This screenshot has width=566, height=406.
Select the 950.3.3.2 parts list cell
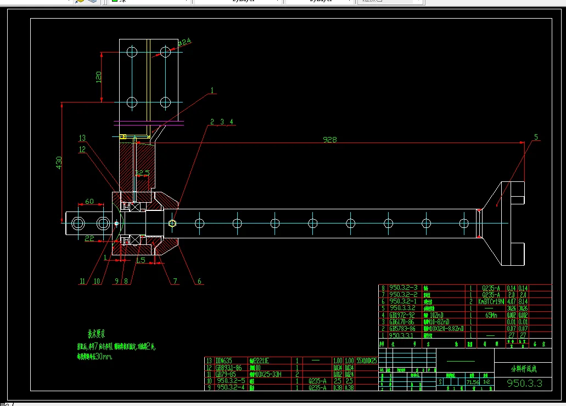coord(402,308)
